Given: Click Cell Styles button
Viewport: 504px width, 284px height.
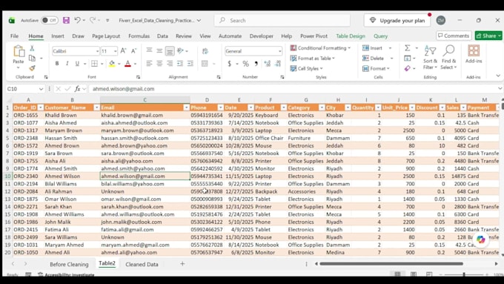Looking at the screenshot, I should point(306,68).
